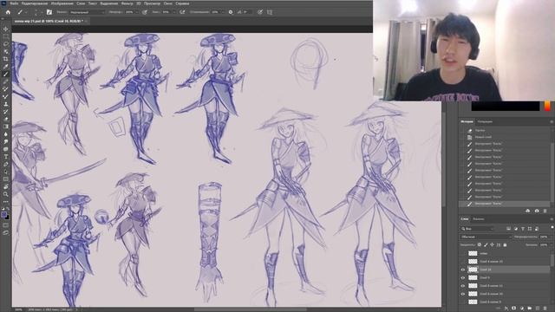Select the Quick Selection tool
The image size is (555, 312).
(x=6, y=51)
